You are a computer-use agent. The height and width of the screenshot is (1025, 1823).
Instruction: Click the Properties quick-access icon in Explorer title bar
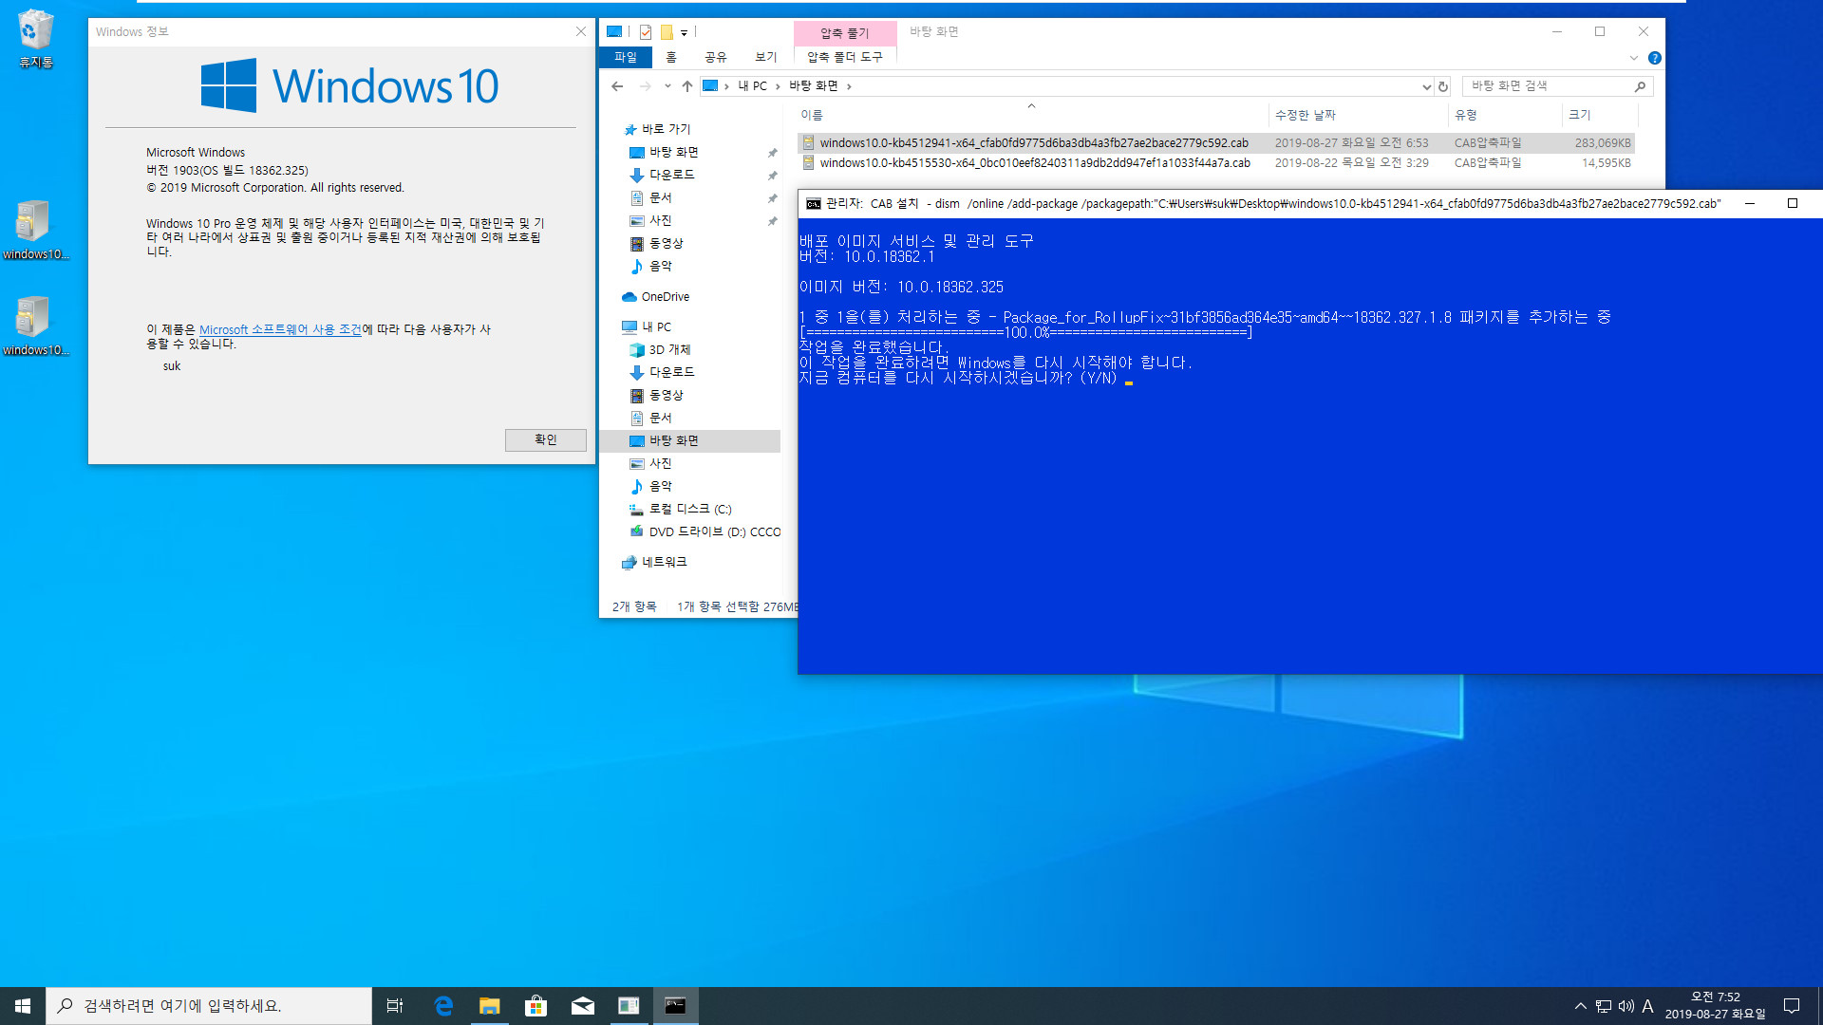tap(646, 31)
